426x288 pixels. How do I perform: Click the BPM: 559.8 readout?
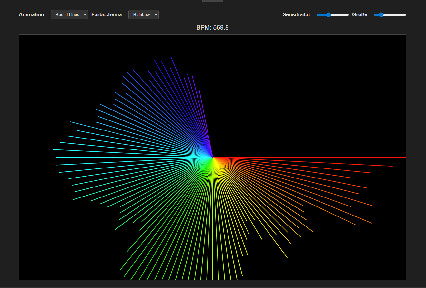tap(213, 28)
